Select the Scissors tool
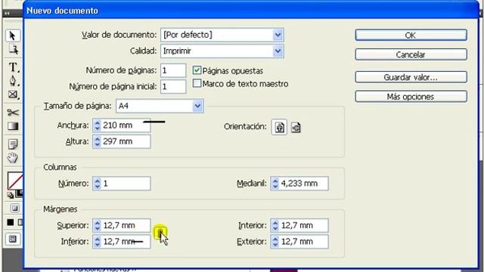484x272 pixels. pyautogui.click(x=13, y=113)
